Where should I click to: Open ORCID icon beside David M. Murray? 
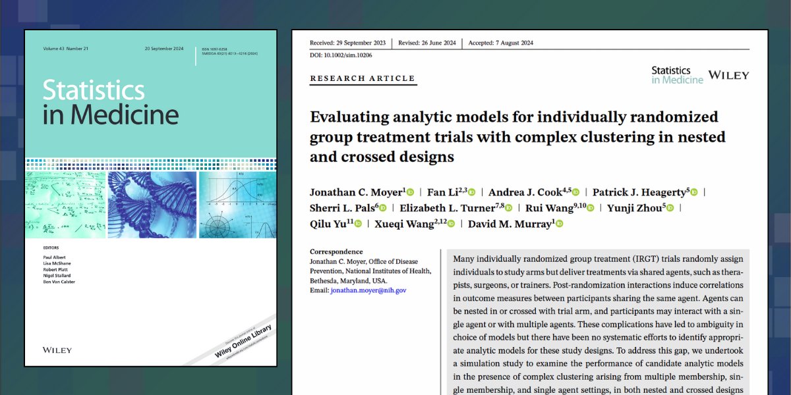[560, 224]
